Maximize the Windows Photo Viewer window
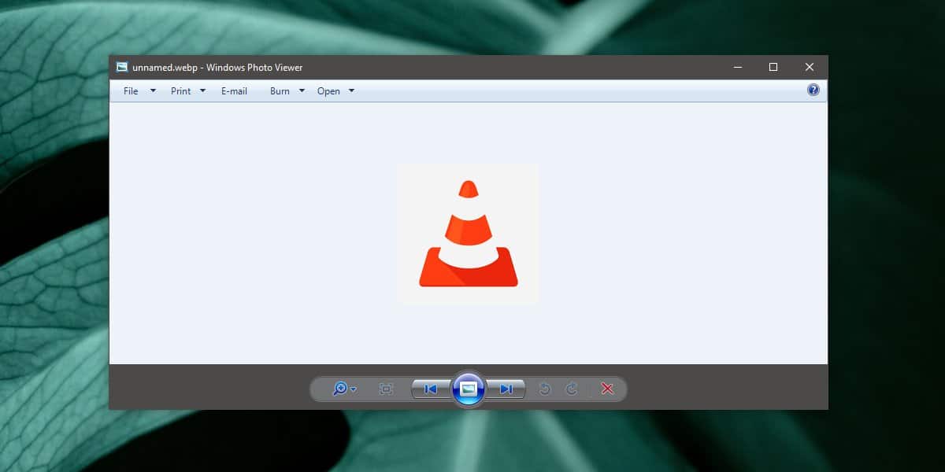 coord(773,67)
